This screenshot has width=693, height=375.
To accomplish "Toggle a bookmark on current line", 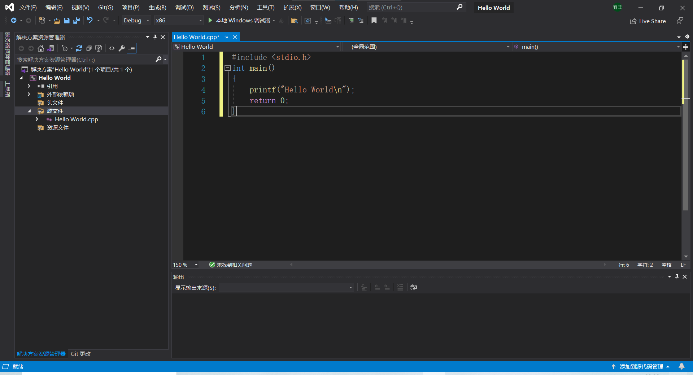I will [x=374, y=21].
